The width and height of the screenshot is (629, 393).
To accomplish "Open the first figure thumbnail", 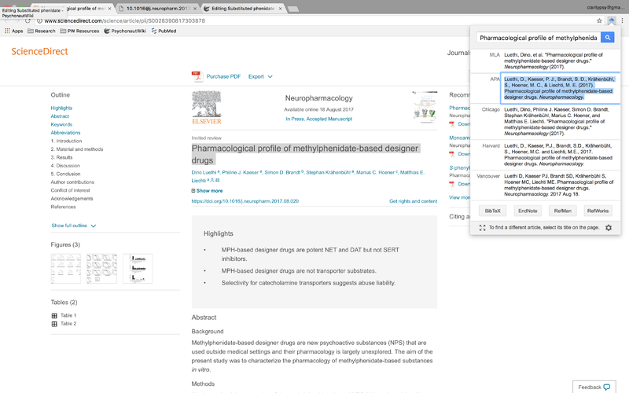I will (x=65, y=269).
